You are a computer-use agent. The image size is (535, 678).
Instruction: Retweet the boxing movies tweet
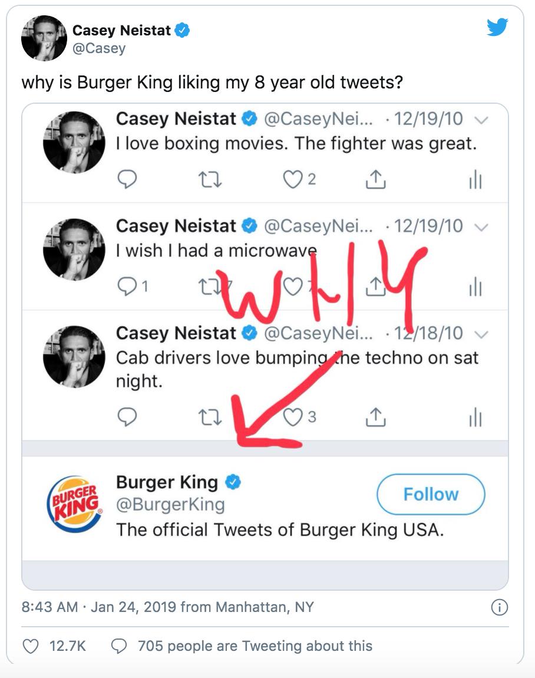(207, 180)
